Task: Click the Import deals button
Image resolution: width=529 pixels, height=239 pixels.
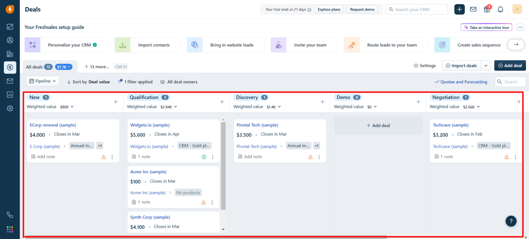Action: pyautogui.click(x=461, y=66)
